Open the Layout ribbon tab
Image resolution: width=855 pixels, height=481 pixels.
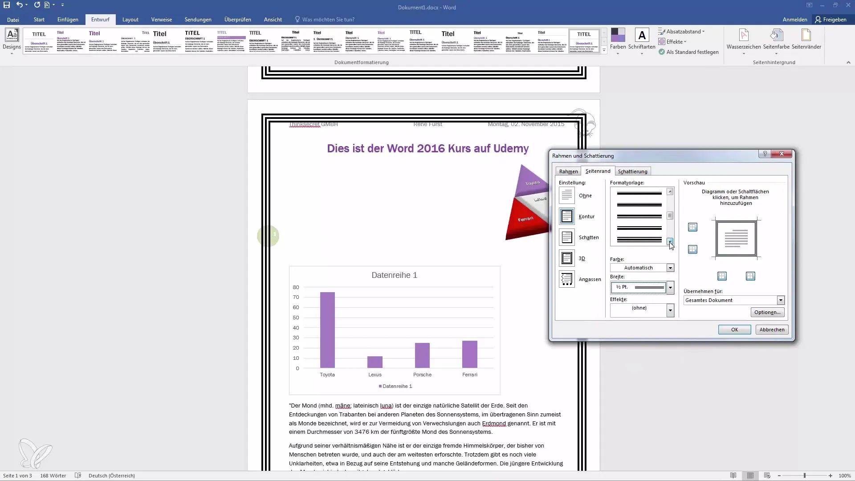(130, 20)
